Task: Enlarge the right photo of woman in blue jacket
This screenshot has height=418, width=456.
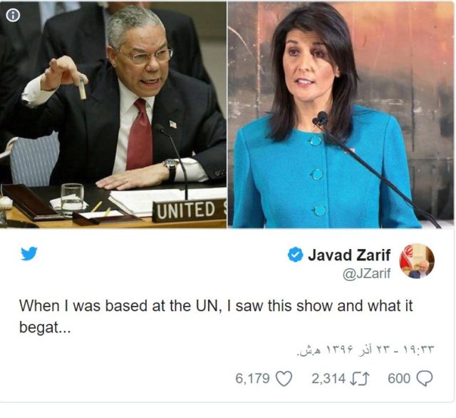Action: [x=341, y=114]
